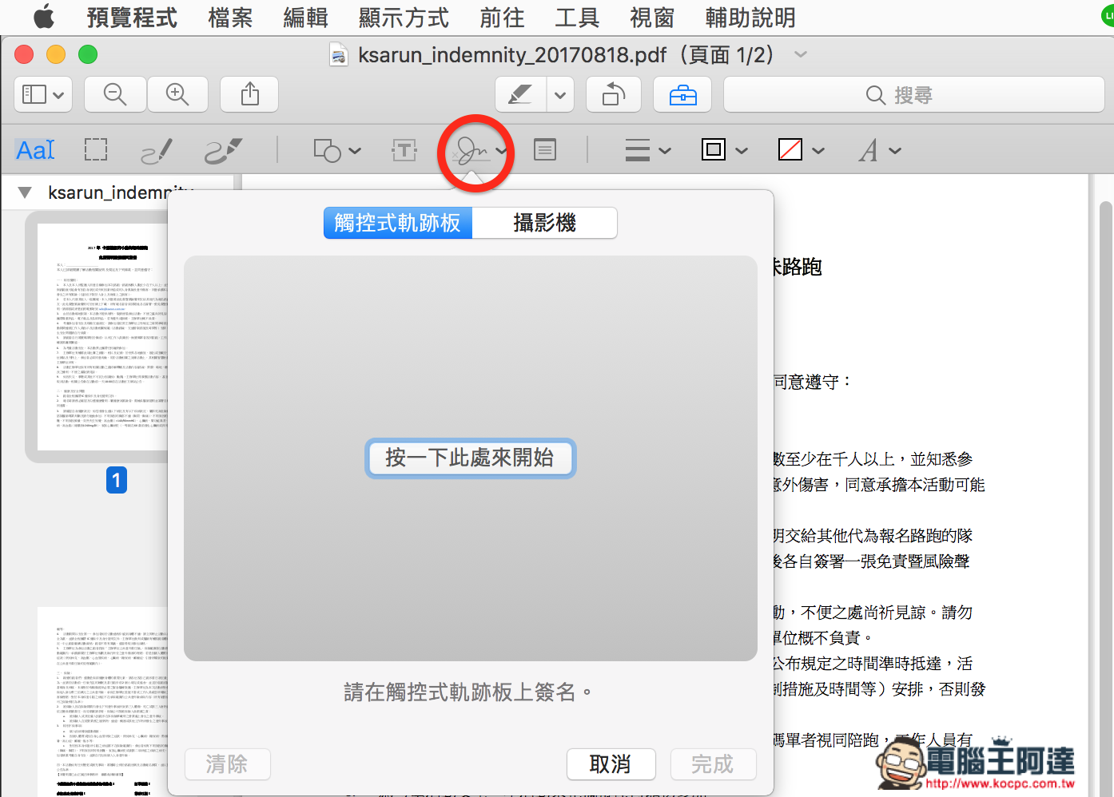The image size is (1114, 797).
Task: Click the document title dropdown chevron
Action: click(x=801, y=54)
